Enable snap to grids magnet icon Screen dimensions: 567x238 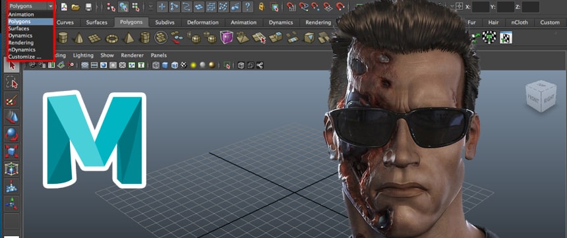tap(291, 7)
